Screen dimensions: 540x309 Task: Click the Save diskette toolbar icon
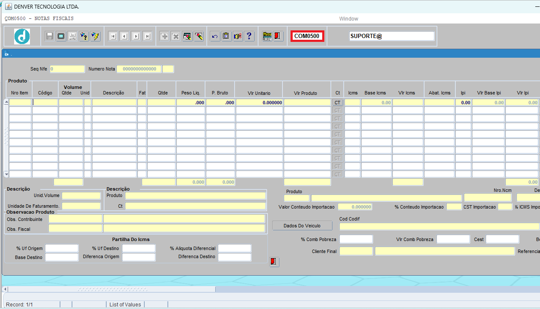50,36
